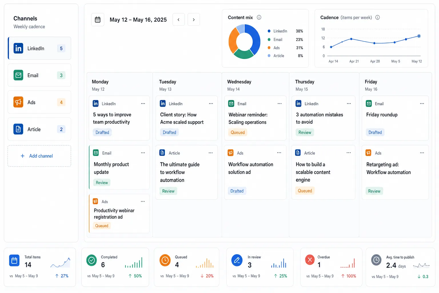Screen dimensions: 439x293
Task: Open options for 'Monthly product update' card
Action: [143, 153]
